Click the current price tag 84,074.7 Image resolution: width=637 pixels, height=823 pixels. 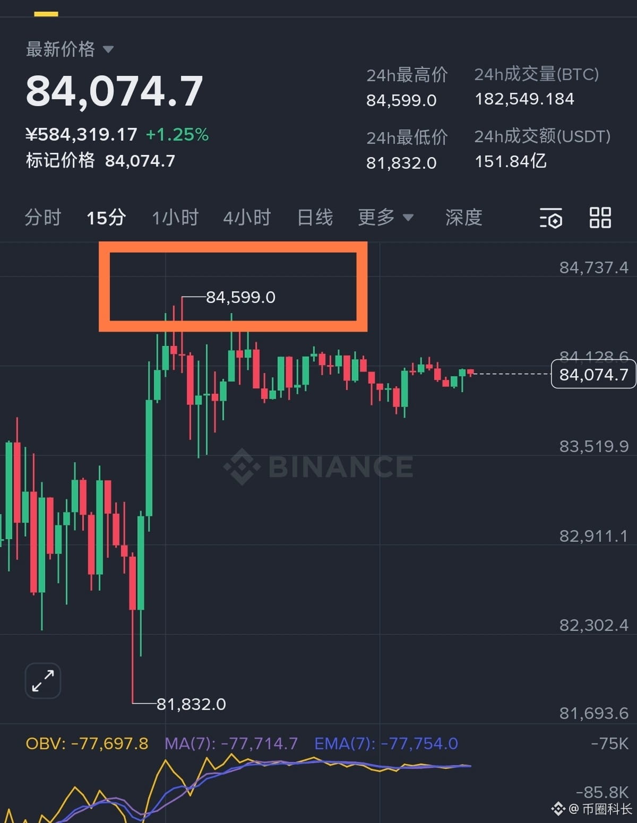coord(593,374)
